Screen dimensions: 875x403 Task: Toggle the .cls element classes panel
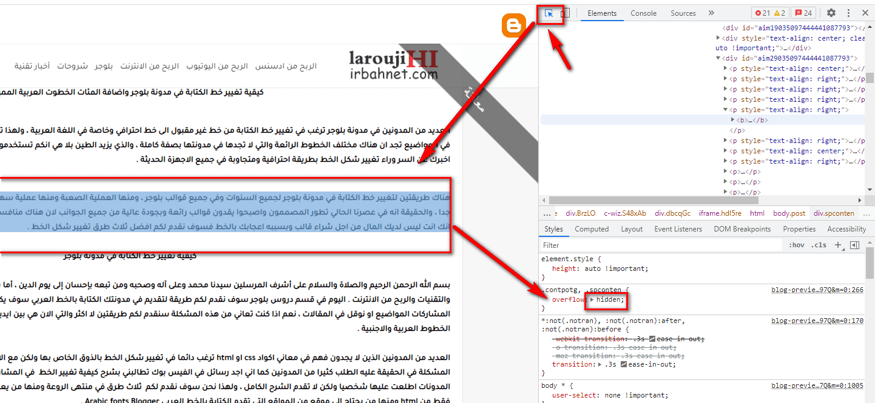819,245
